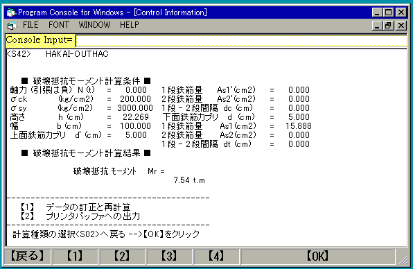Open the FONT menu
Screen dimensions: 413x269
59,25
